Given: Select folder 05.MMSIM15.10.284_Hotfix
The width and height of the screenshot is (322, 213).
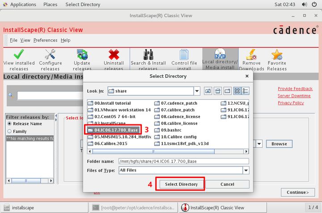Looking at the screenshot, I should [x=119, y=137].
